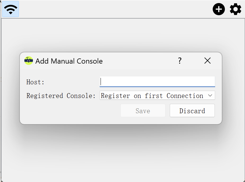Click blank title bar area beside help button
This screenshot has height=182, width=245.
pos(140,61)
